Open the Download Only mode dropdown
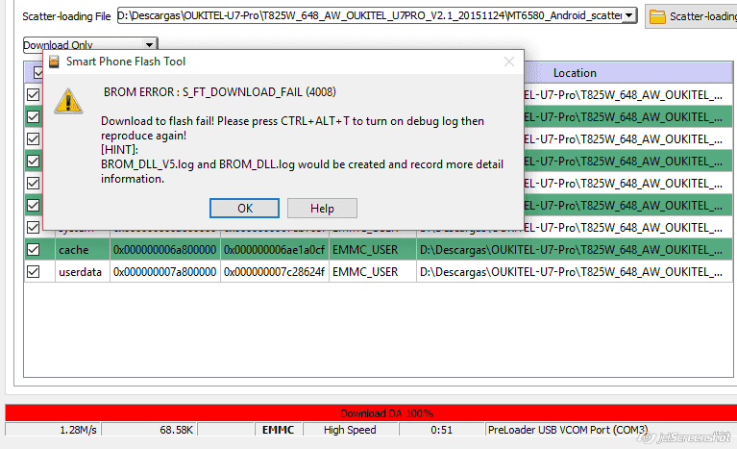This screenshot has height=449, width=737. pyautogui.click(x=149, y=45)
